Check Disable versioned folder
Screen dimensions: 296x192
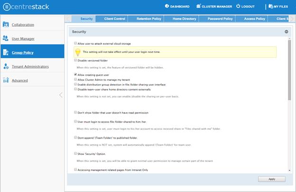click(x=75, y=60)
